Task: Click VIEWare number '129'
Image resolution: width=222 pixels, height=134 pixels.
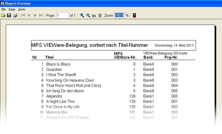Action: (x=132, y=101)
